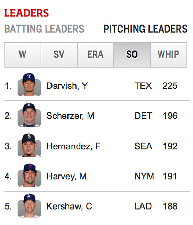This screenshot has height=225, width=193.
Task: Show leaders by ERA
Action: 95,55
